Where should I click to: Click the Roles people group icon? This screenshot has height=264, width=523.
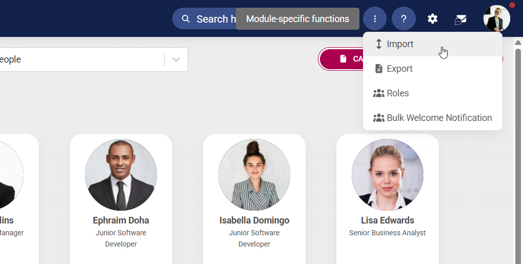378,93
